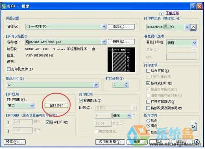
Task: Open the 打印范围 窗口 dropdown
Action: [33, 106]
